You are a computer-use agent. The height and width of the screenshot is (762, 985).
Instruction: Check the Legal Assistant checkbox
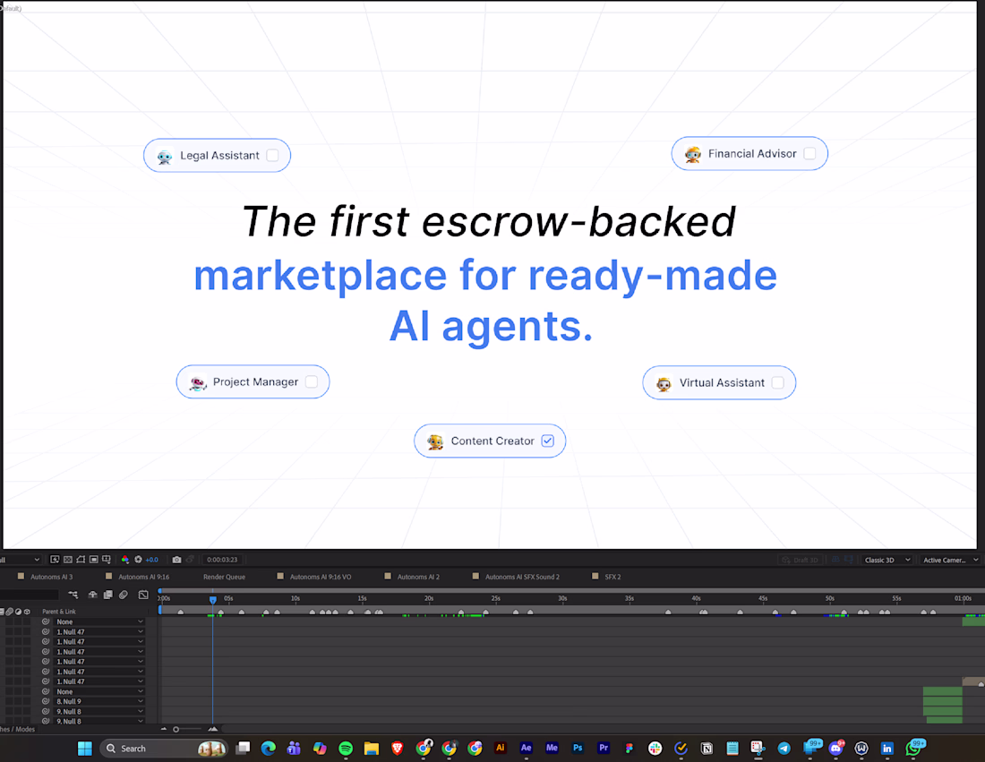pyautogui.click(x=272, y=155)
